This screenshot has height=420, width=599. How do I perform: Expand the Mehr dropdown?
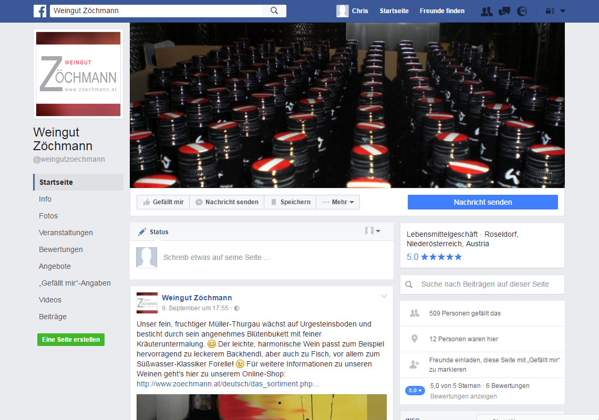(338, 202)
